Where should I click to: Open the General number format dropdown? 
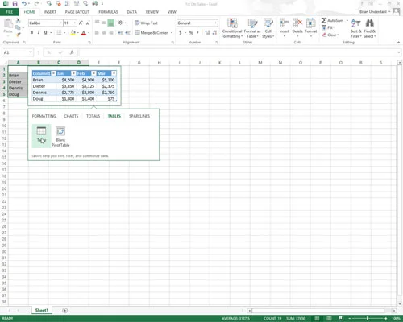click(x=215, y=23)
